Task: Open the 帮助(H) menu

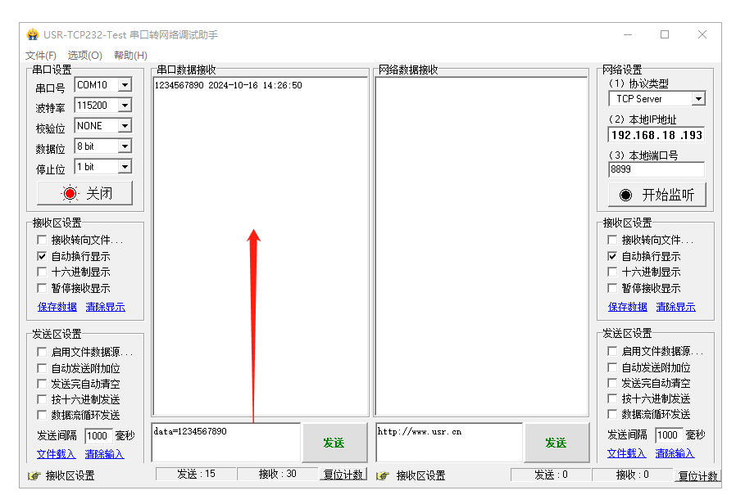Action: (x=130, y=55)
